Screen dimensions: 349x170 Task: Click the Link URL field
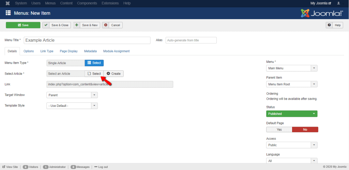coord(110,84)
